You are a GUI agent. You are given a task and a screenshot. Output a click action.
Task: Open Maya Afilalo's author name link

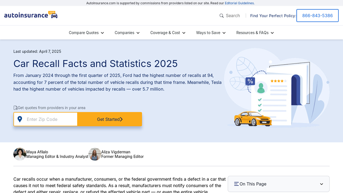tap(37, 152)
